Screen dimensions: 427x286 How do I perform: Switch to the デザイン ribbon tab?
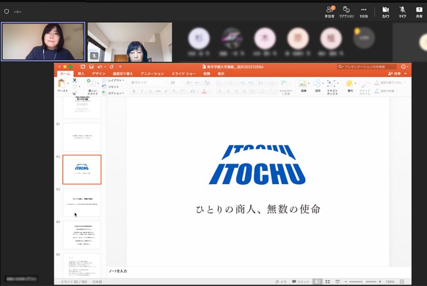coord(99,74)
